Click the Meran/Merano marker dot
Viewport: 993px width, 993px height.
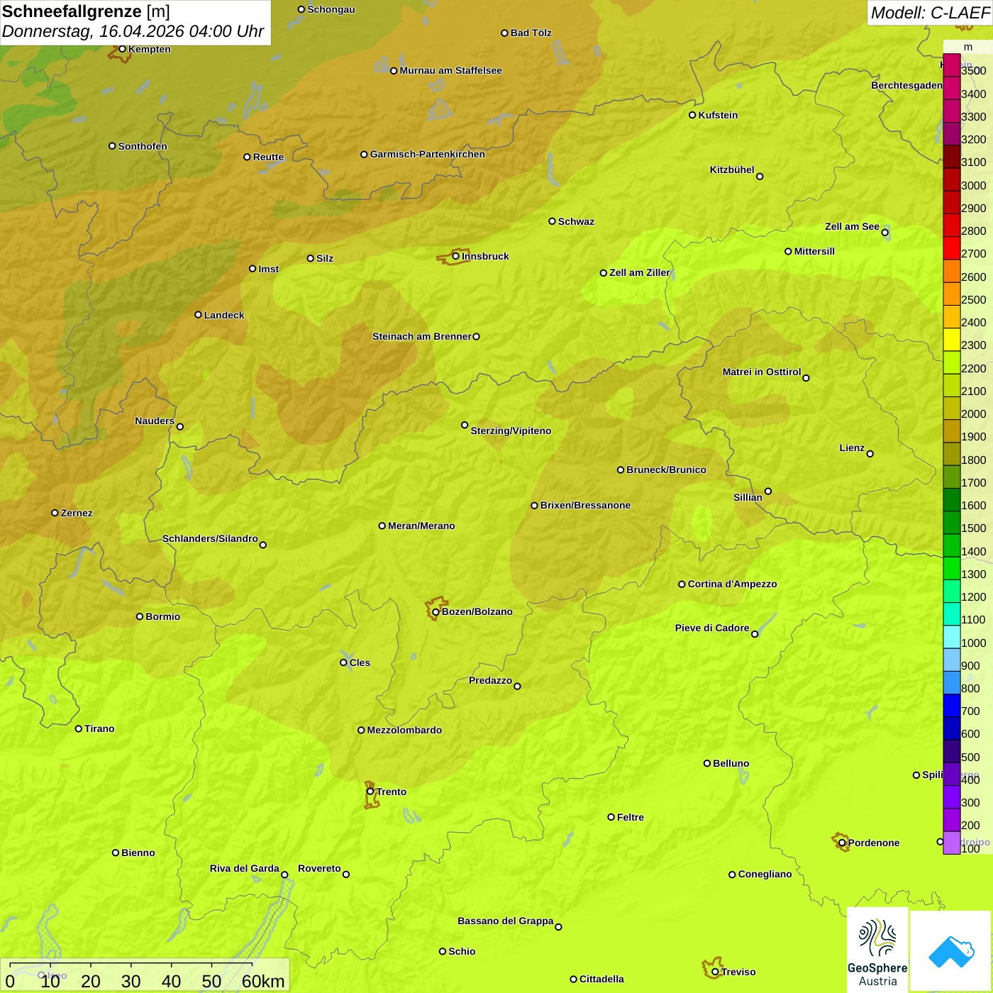[x=382, y=526]
